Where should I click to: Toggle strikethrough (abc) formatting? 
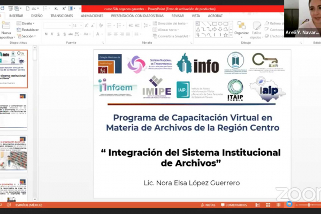(71, 34)
